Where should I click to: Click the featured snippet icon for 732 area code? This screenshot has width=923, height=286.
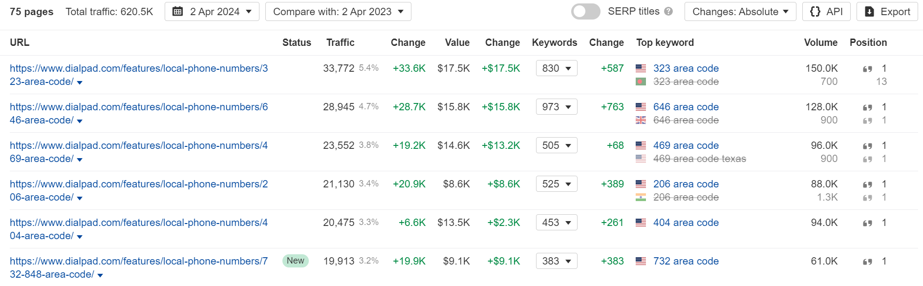coord(867,262)
